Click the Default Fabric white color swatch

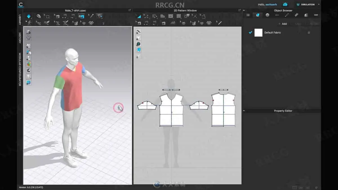pyautogui.click(x=258, y=32)
